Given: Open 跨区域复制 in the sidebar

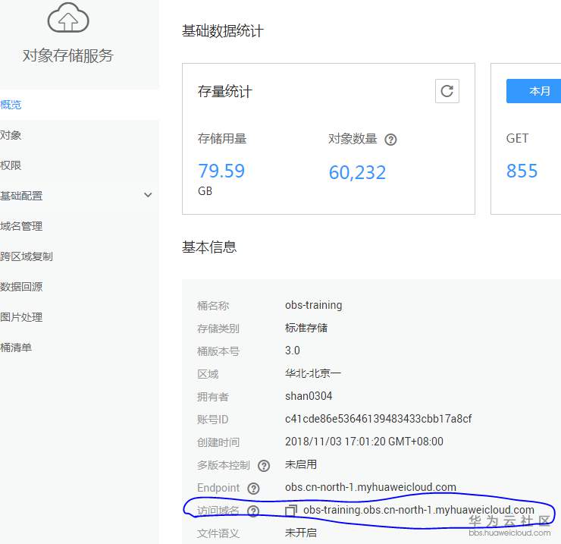Looking at the screenshot, I should (27, 256).
